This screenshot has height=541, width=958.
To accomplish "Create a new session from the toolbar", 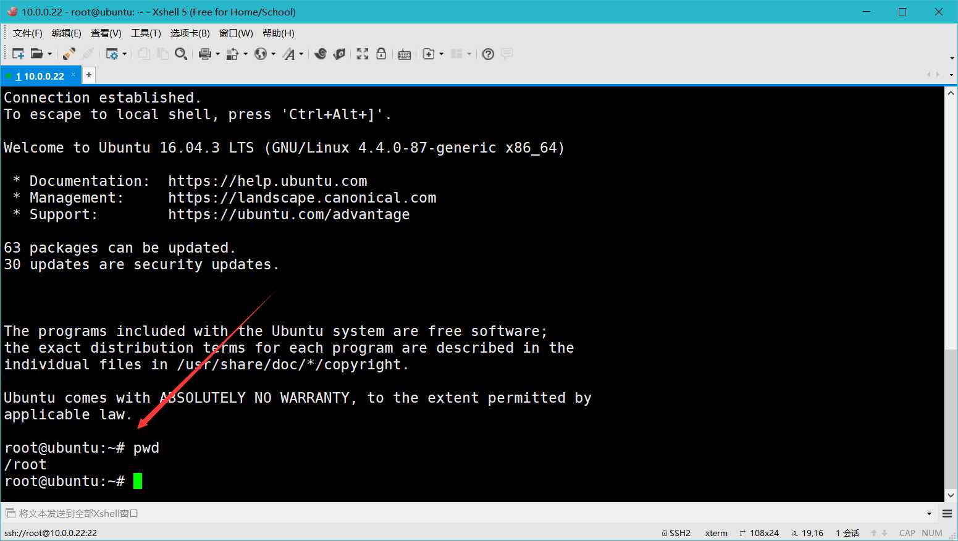I will point(18,54).
